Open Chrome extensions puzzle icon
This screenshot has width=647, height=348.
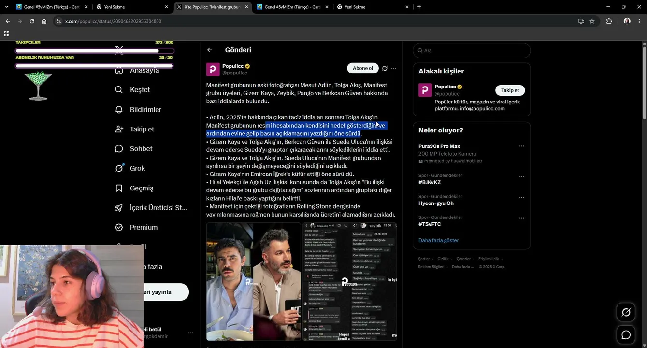[609, 21]
